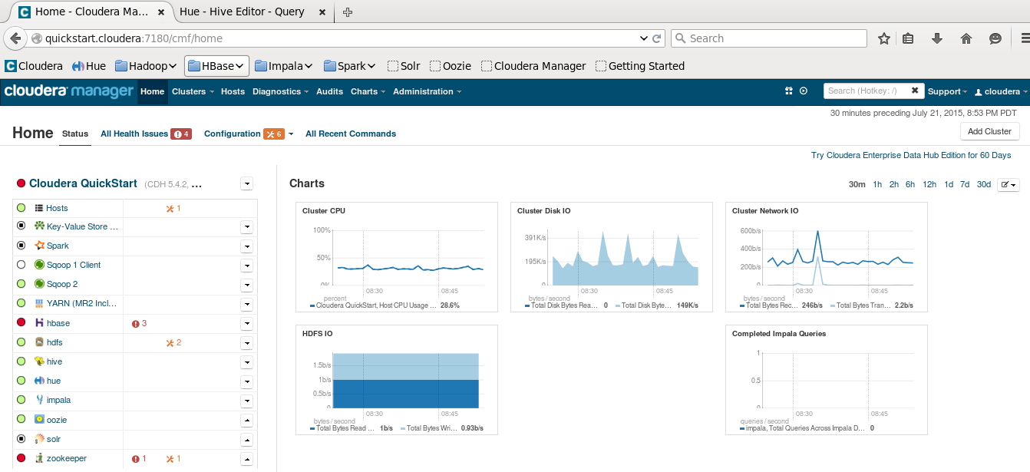Switch to the Hue - Hive Editor browser tab
1030x472 pixels.
[x=242, y=12]
